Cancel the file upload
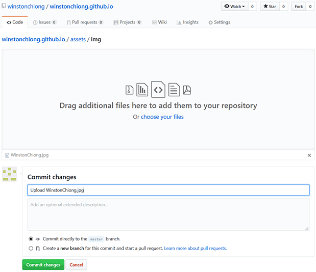The width and height of the screenshot is (316, 272). click(x=77, y=265)
